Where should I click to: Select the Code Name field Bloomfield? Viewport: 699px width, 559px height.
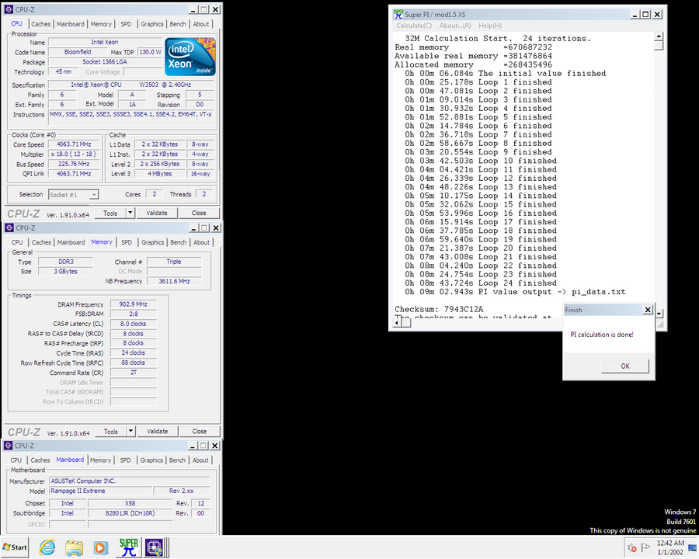pos(78,52)
